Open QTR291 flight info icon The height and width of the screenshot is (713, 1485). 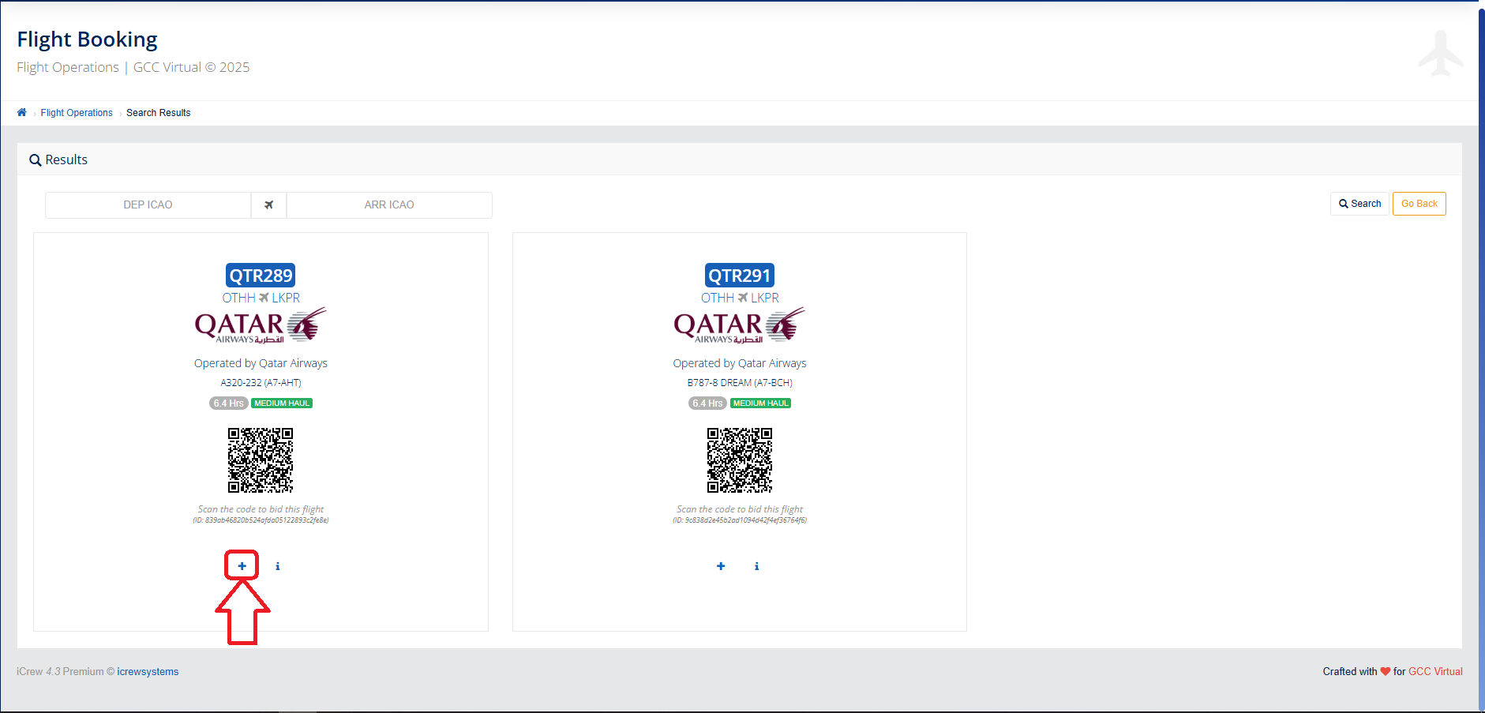click(756, 566)
